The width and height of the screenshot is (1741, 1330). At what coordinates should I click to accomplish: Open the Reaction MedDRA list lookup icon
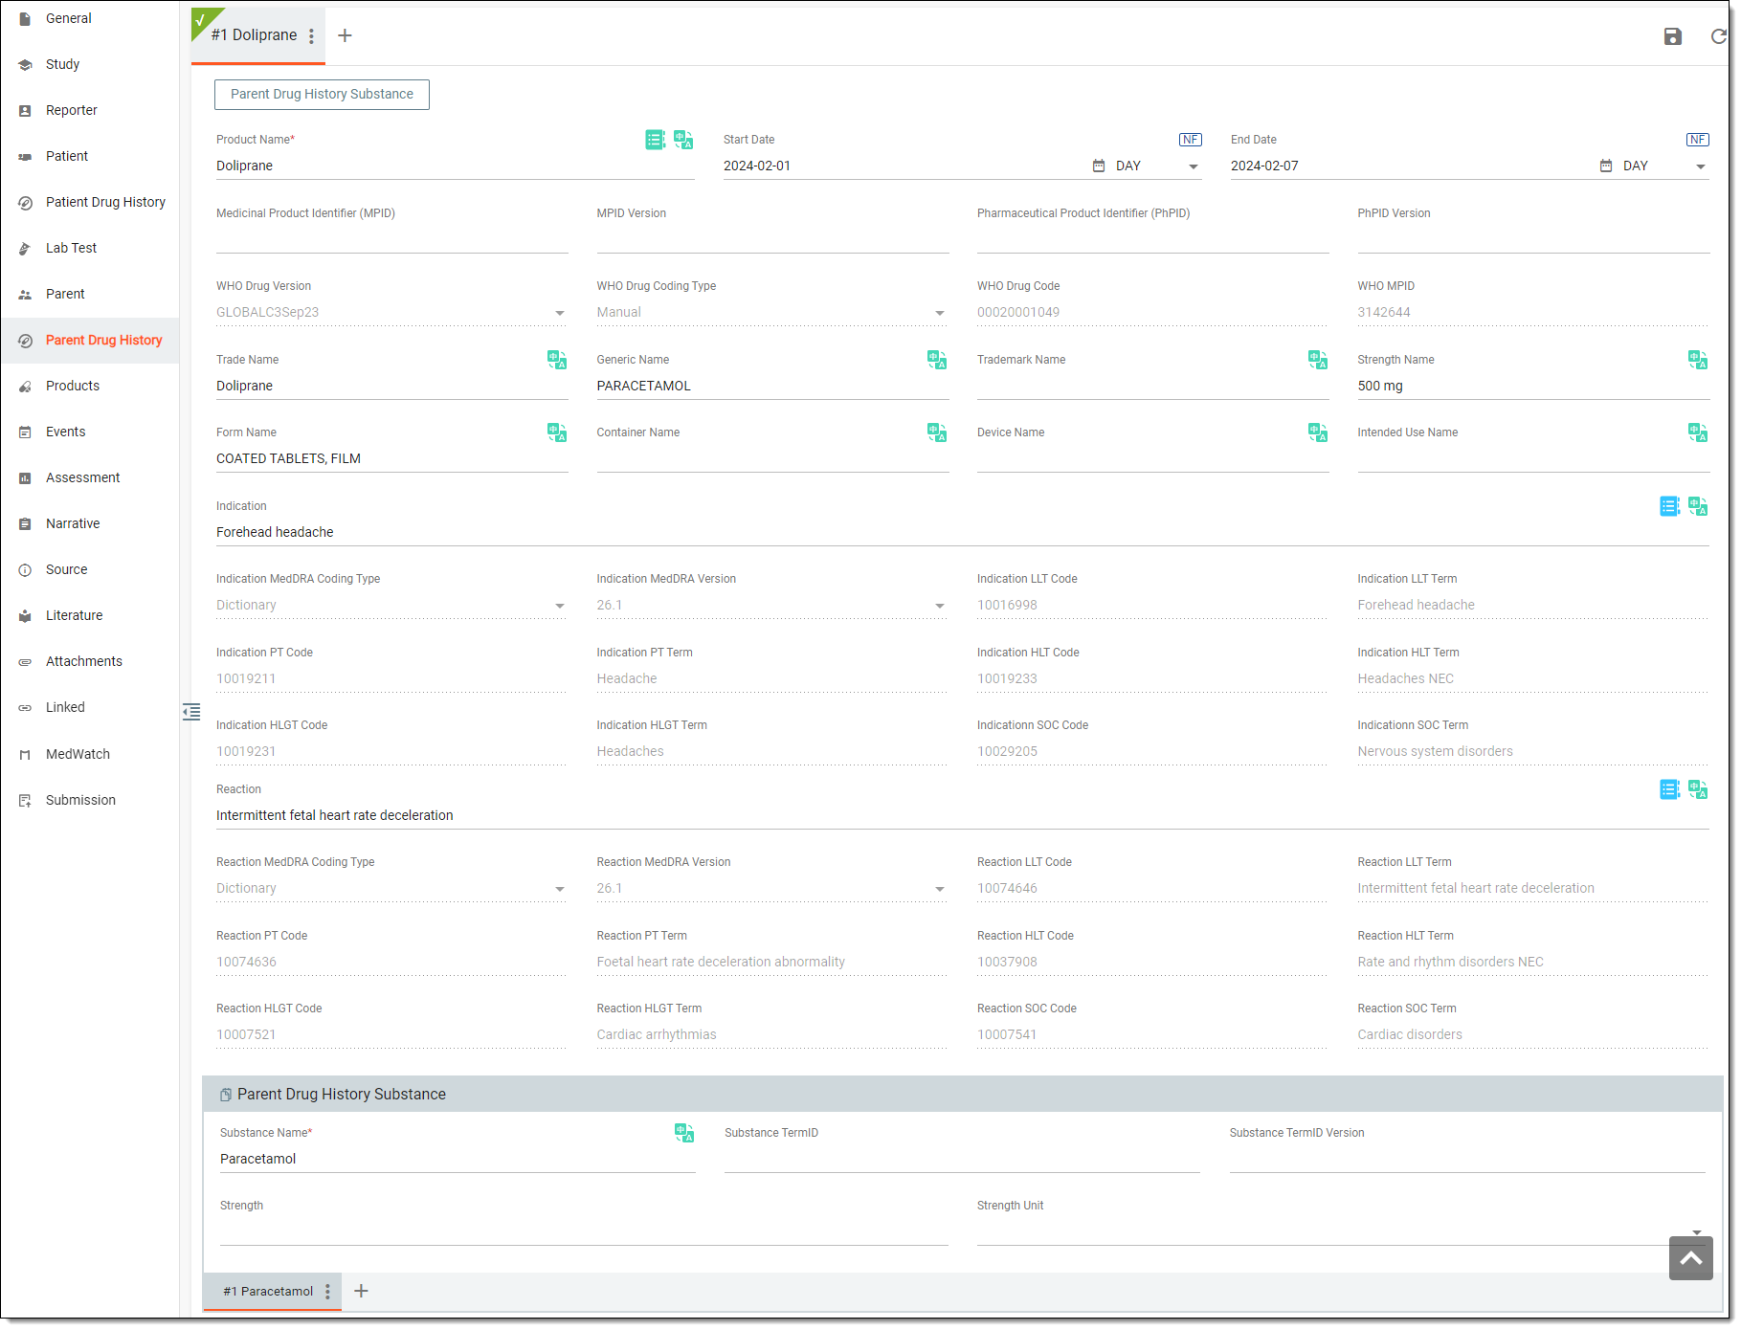coord(1669,789)
